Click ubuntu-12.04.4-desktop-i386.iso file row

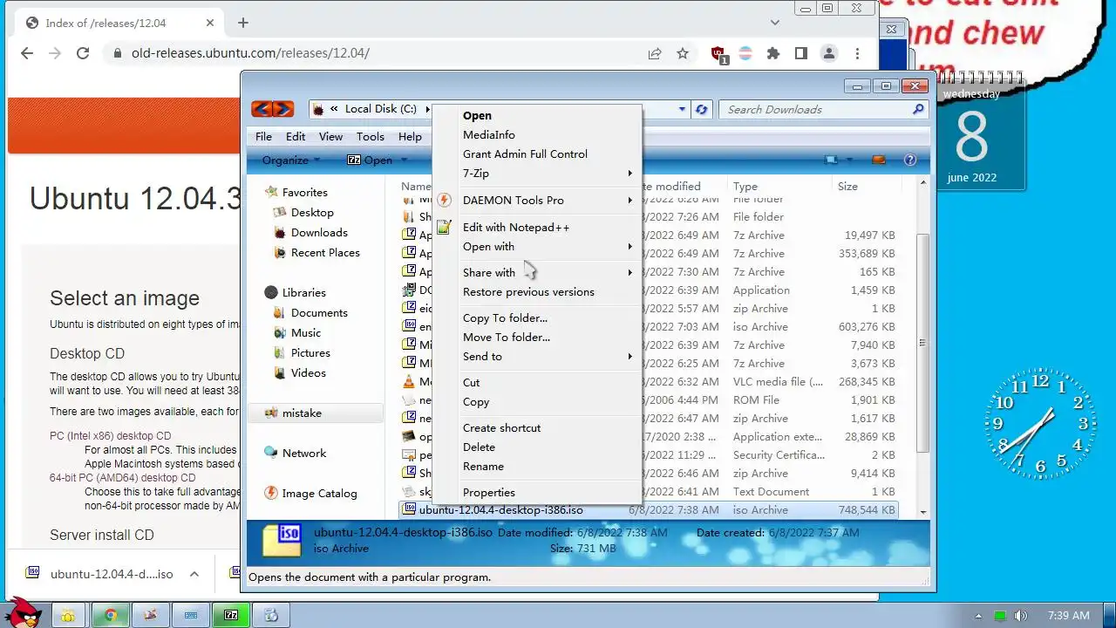coord(649,510)
